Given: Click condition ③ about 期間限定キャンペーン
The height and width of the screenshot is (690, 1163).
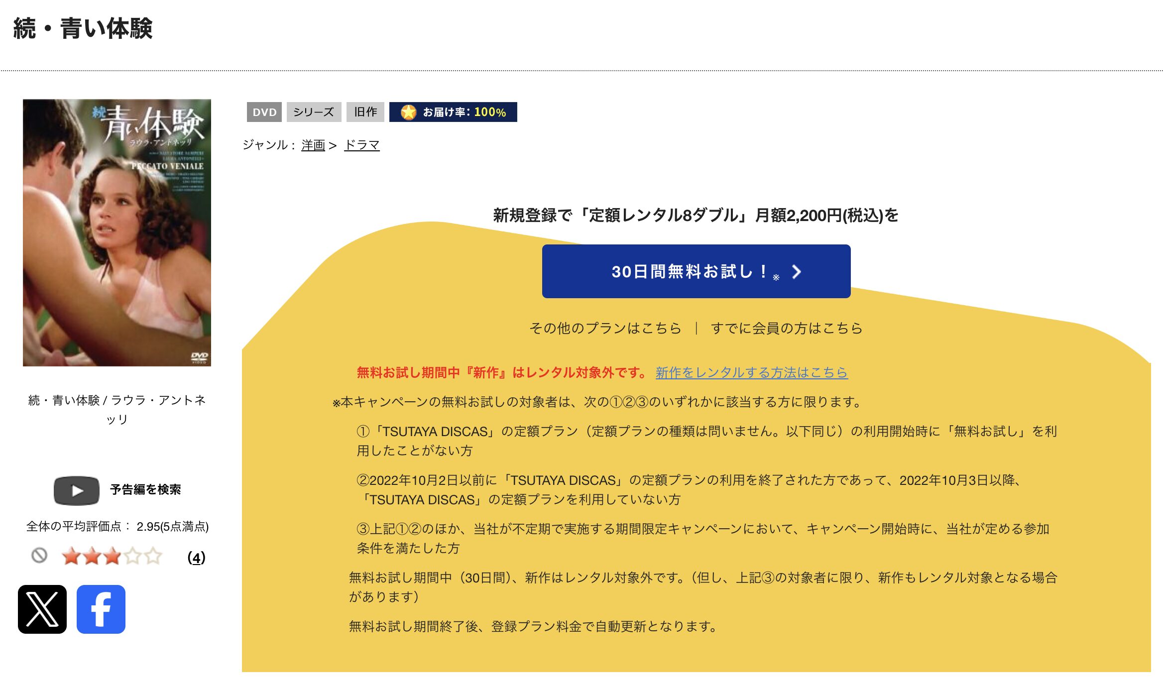Looking at the screenshot, I should point(703,538).
